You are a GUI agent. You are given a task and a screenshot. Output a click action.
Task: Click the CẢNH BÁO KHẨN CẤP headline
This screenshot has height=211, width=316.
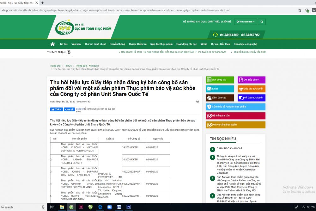[x=229, y=148]
